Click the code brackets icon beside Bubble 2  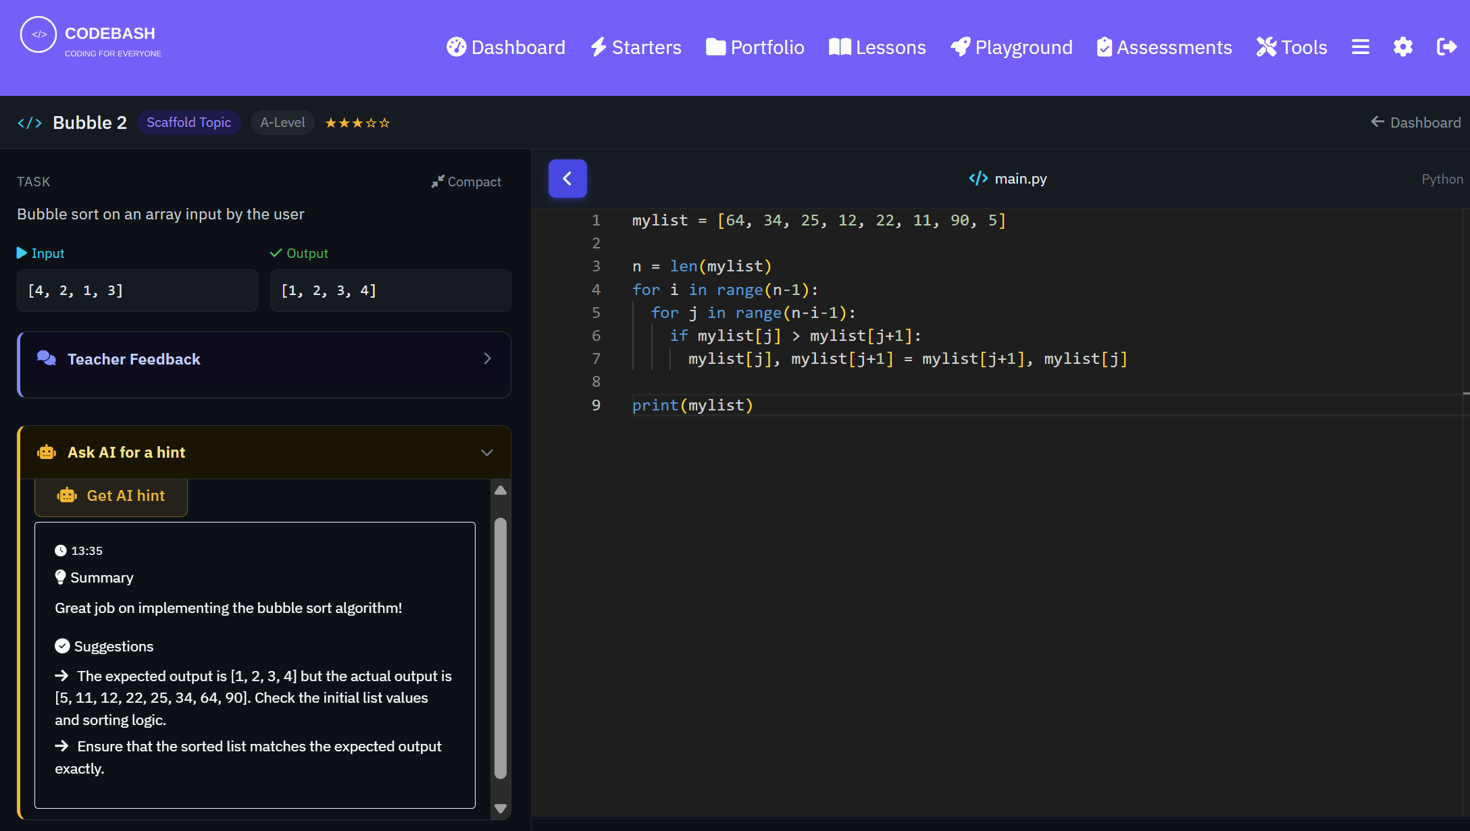[x=30, y=123]
